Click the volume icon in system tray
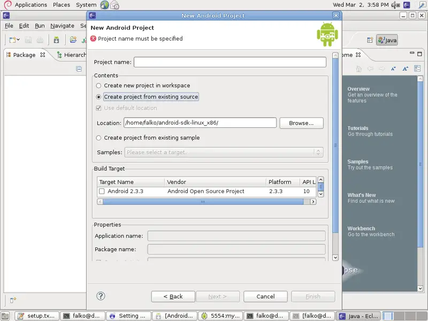Screen dimensions: 428x321 tap(395, 5)
